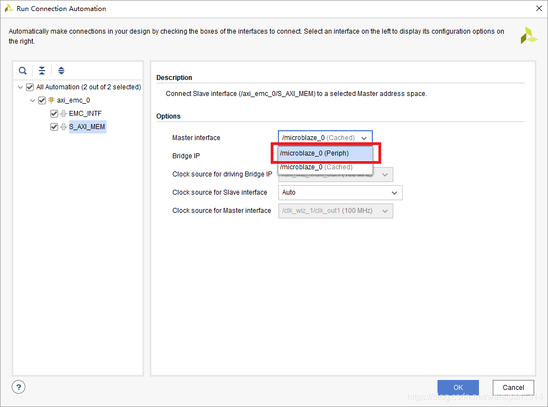The image size is (548, 407).
Task: Click the search icon in tree toolbar
Action: pos(23,71)
